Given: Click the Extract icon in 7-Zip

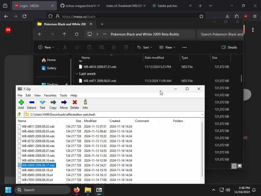Looking at the screenshot, I should pos(32,104).
